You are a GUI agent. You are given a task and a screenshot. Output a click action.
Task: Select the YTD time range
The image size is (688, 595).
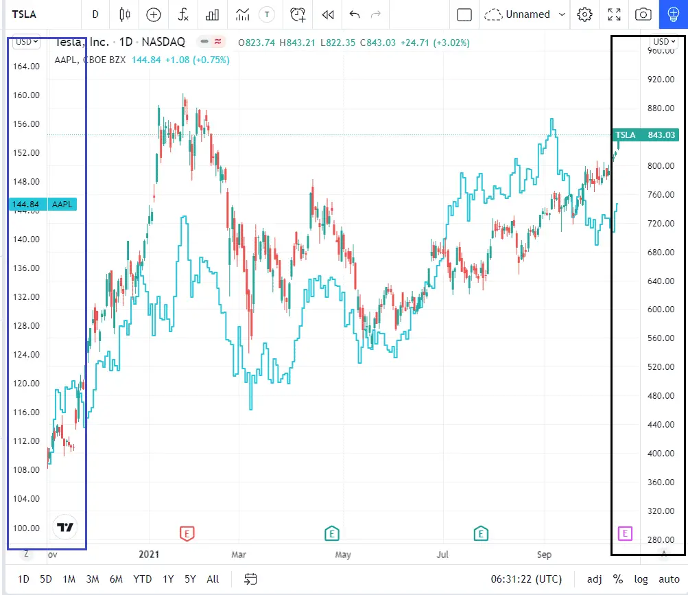pos(142,579)
